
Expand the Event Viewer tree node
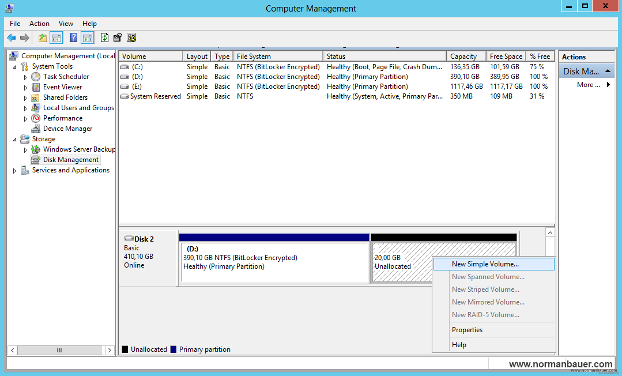25,88
